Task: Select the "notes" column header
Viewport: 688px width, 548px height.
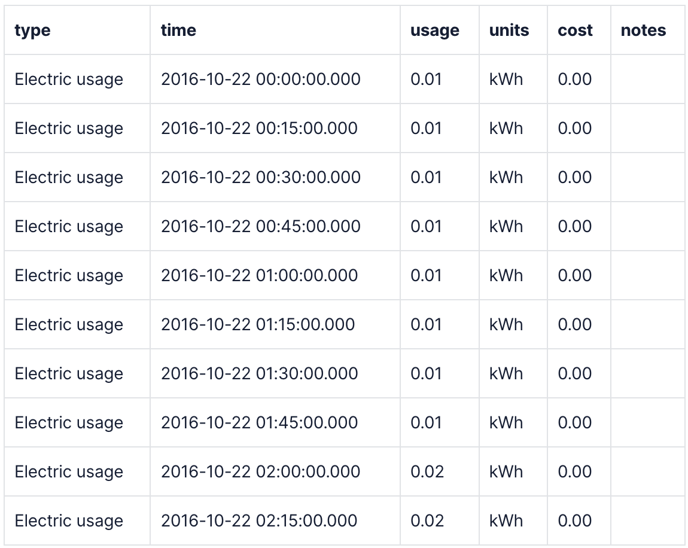Action: point(643,31)
